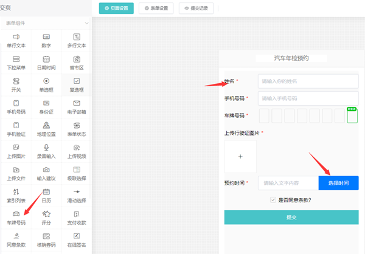Screen dimensions: 365x254
Task: Choose the 日历 calendar component
Action: click(x=46, y=196)
